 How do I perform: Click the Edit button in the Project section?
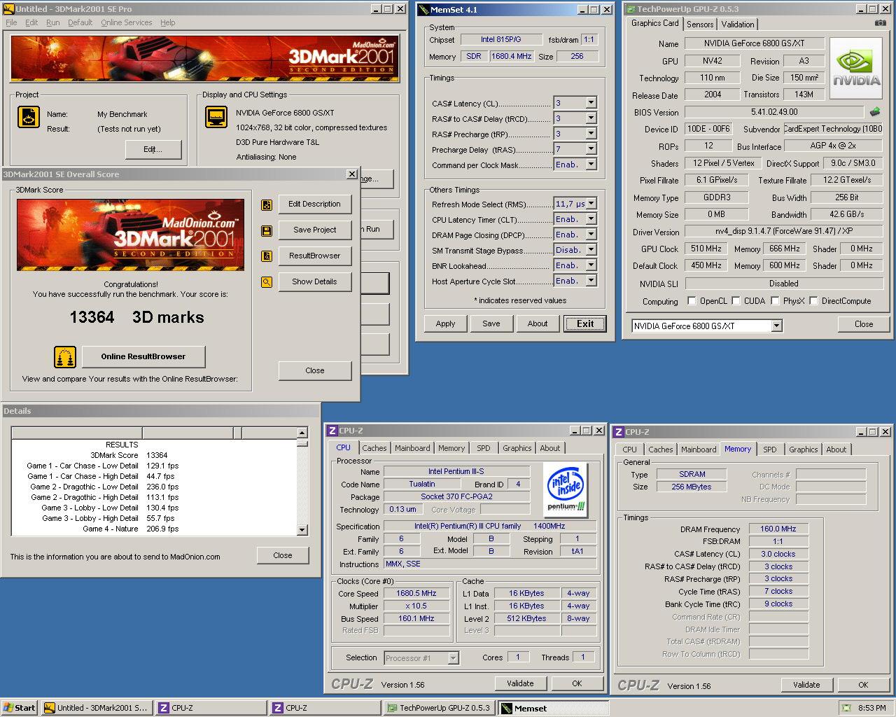coord(153,149)
